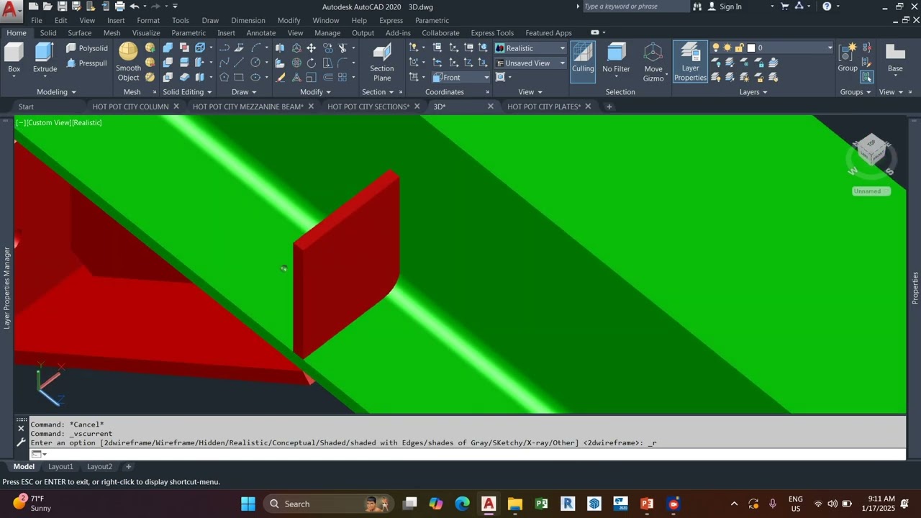This screenshot has height=518, width=921.
Task: Choose the Polysolid tool
Action: click(86, 48)
